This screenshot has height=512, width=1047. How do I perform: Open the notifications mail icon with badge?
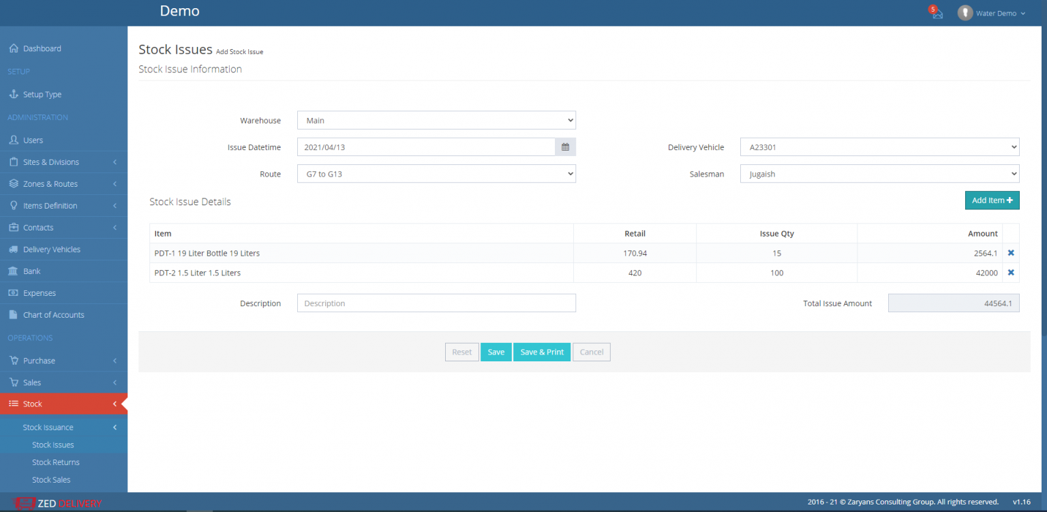tap(936, 13)
